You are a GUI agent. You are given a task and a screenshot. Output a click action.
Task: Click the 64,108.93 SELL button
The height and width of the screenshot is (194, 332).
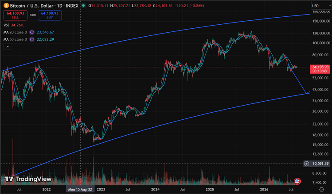16,15
